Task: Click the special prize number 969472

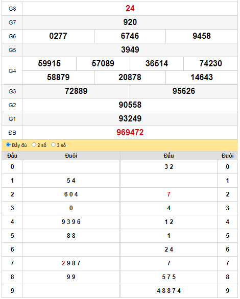Action: click(x=130, y=132)
